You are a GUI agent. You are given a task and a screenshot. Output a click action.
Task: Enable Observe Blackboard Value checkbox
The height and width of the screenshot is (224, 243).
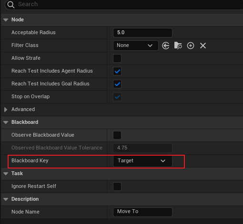coord(117,135)
